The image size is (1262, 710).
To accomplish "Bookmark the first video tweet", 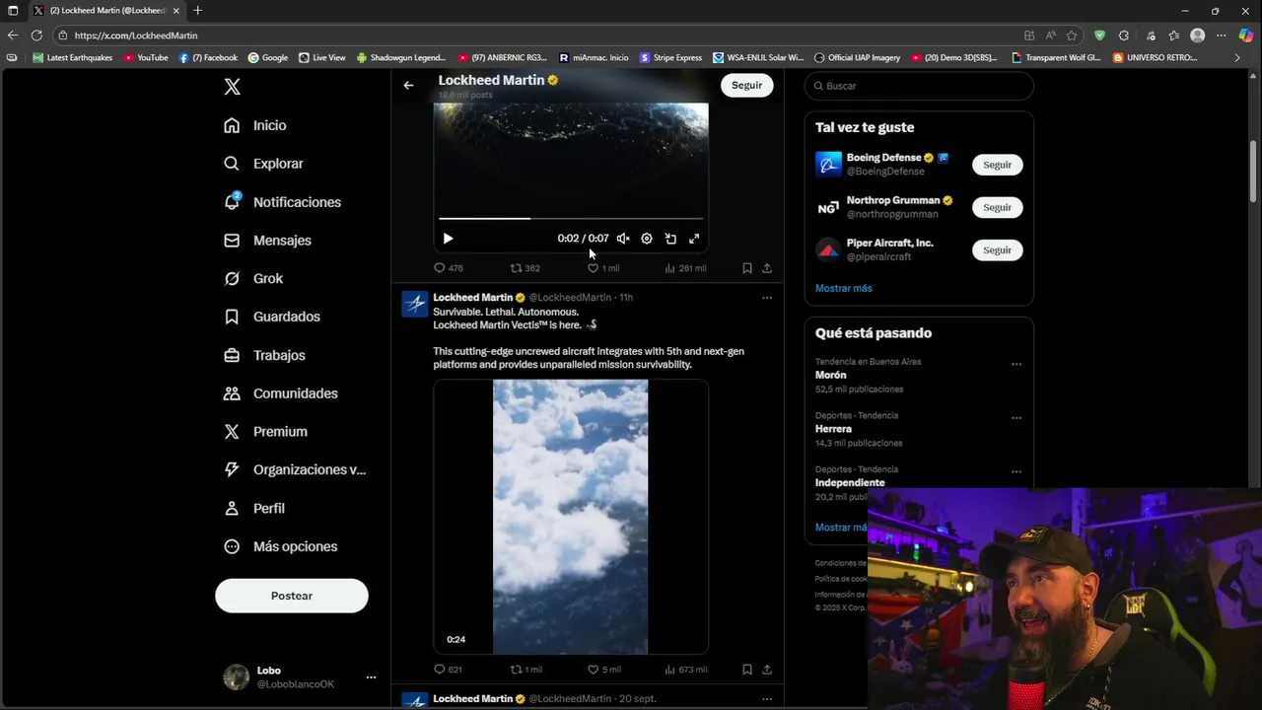I will point(747,268).
